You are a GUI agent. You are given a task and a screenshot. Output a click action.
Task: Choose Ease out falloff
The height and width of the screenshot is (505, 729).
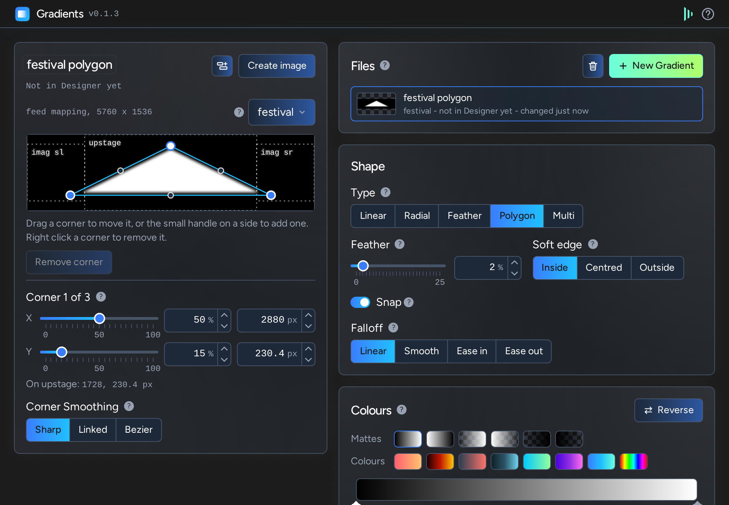(x=524, y=351)
